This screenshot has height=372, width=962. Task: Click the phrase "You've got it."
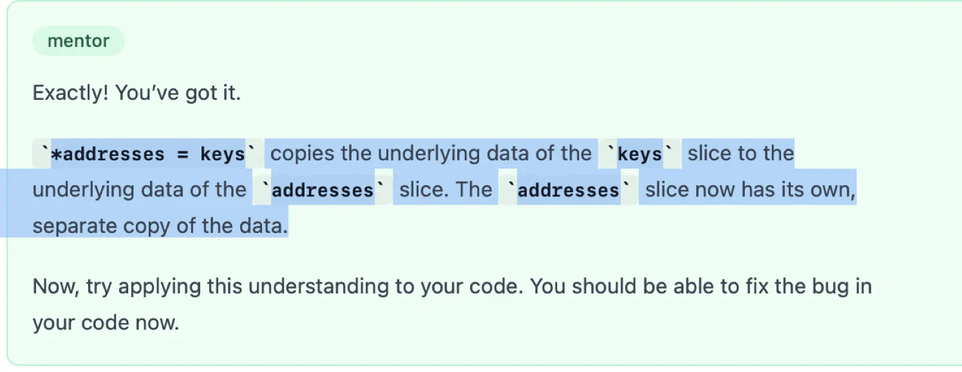pos(178,94)
